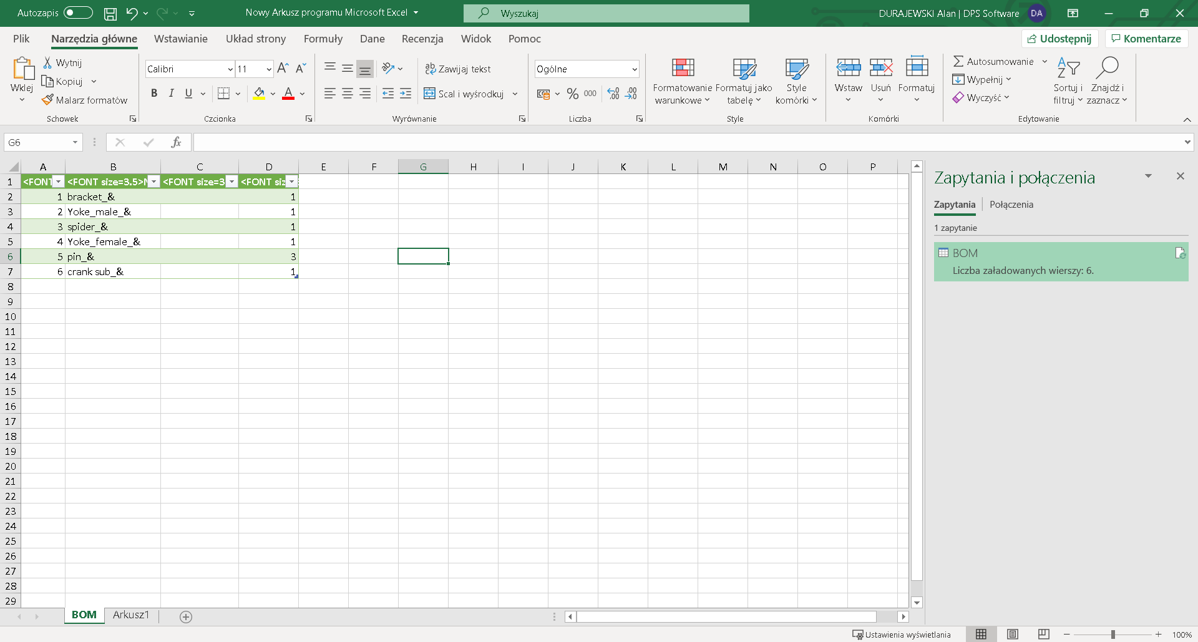Apply bold formatting with B icon

pos(154,94)
